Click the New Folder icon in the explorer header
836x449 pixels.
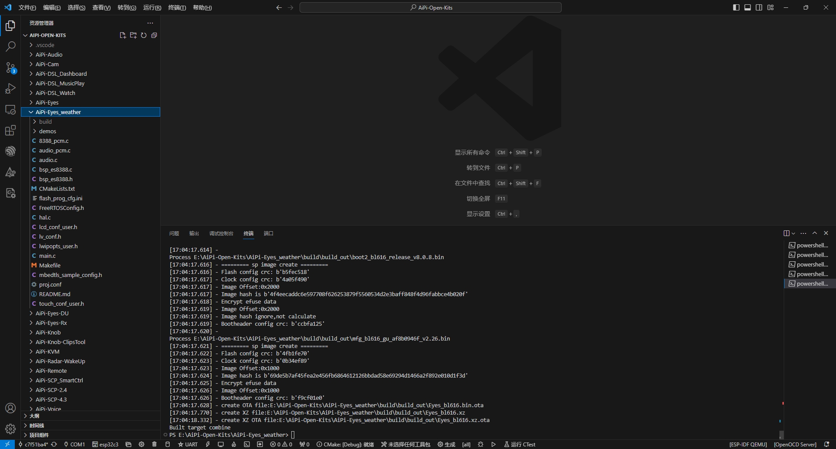pyautogui.click(x=133, y=35)
